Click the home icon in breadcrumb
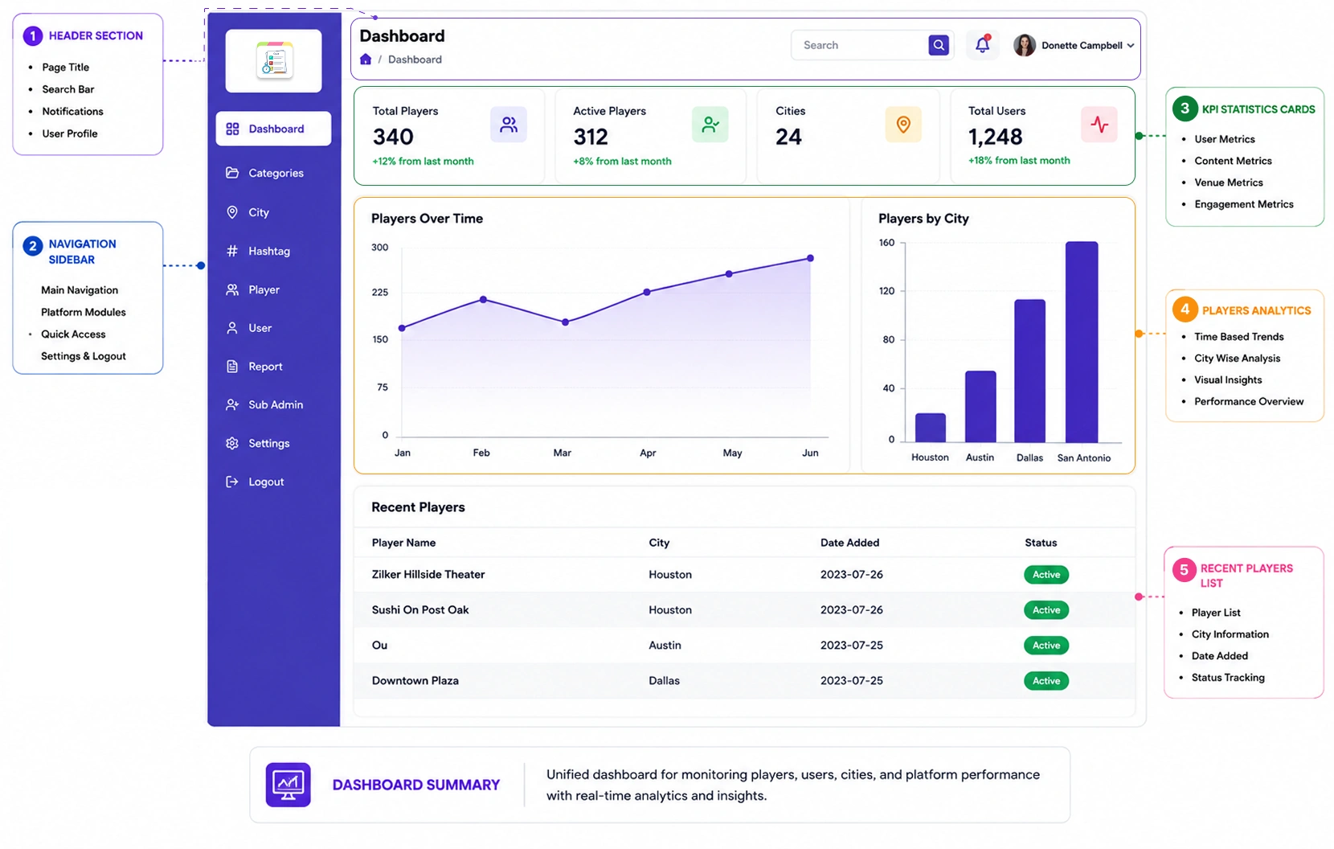Screen dimensions: 1334x849 [x=366, y=59]
